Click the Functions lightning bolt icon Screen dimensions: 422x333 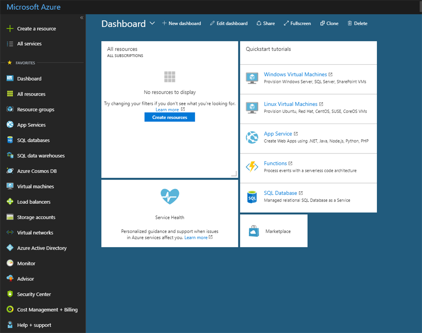[x=252, y=166]
